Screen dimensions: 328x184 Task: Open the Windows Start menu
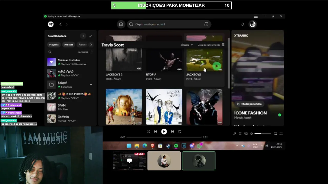point(129,146)
